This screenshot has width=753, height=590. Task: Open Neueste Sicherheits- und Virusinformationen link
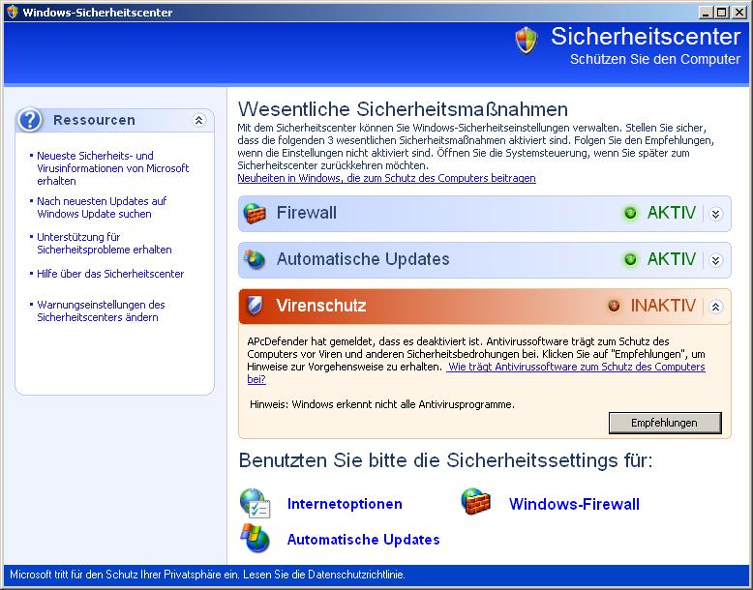click(x=113, y=168)
